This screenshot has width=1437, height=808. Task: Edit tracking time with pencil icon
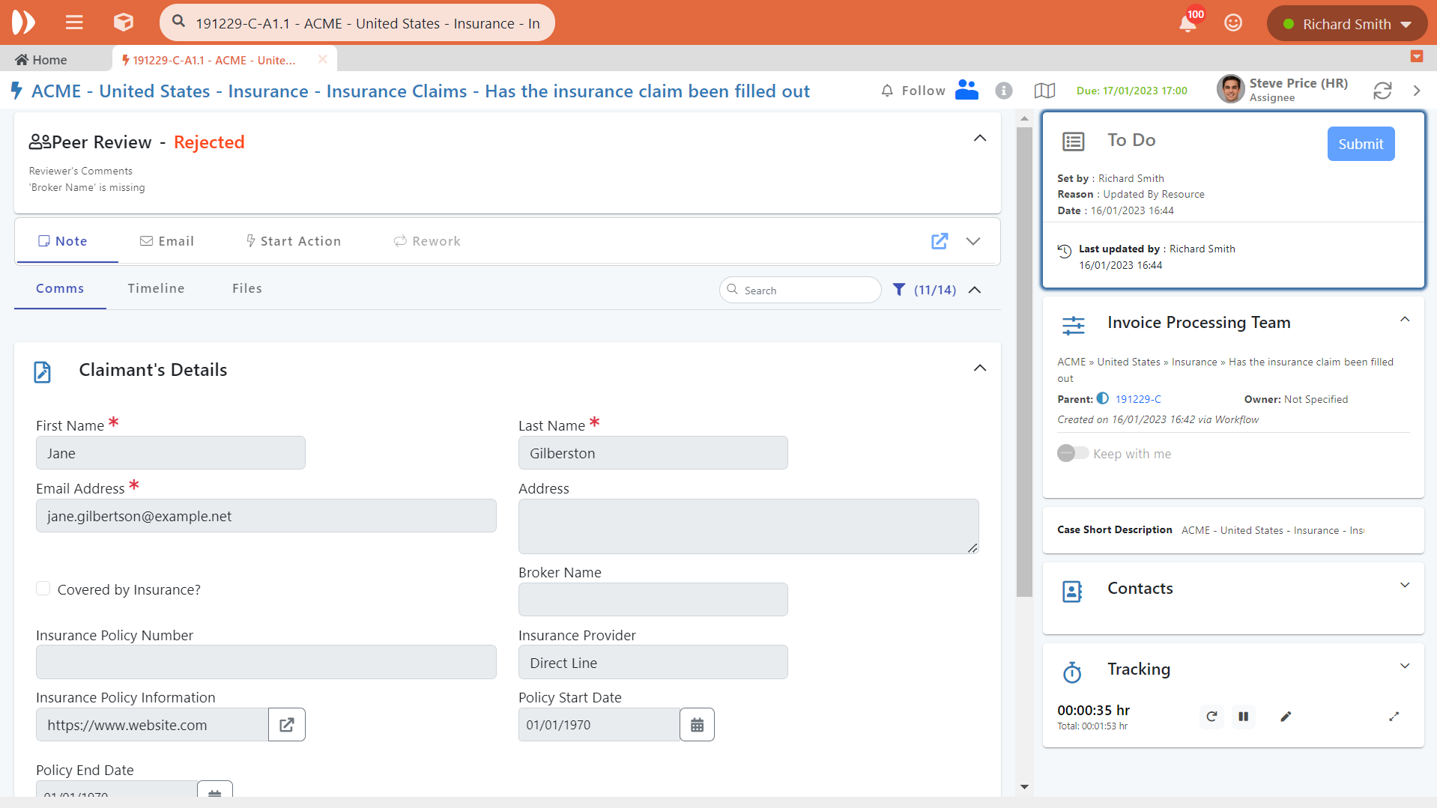pyautogui.click(x=1286, y=717)
